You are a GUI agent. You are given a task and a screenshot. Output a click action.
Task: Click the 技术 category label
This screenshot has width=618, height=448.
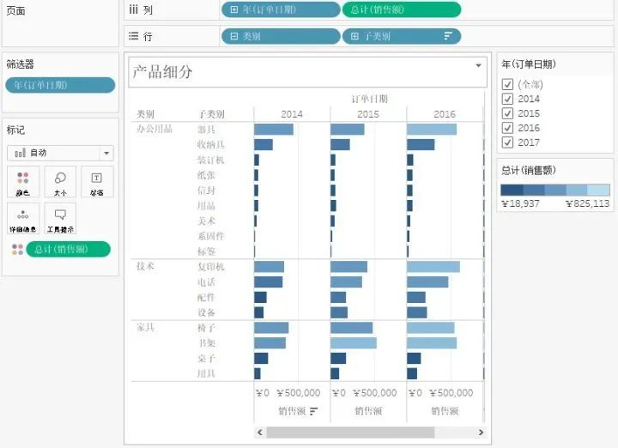point(145,266)
